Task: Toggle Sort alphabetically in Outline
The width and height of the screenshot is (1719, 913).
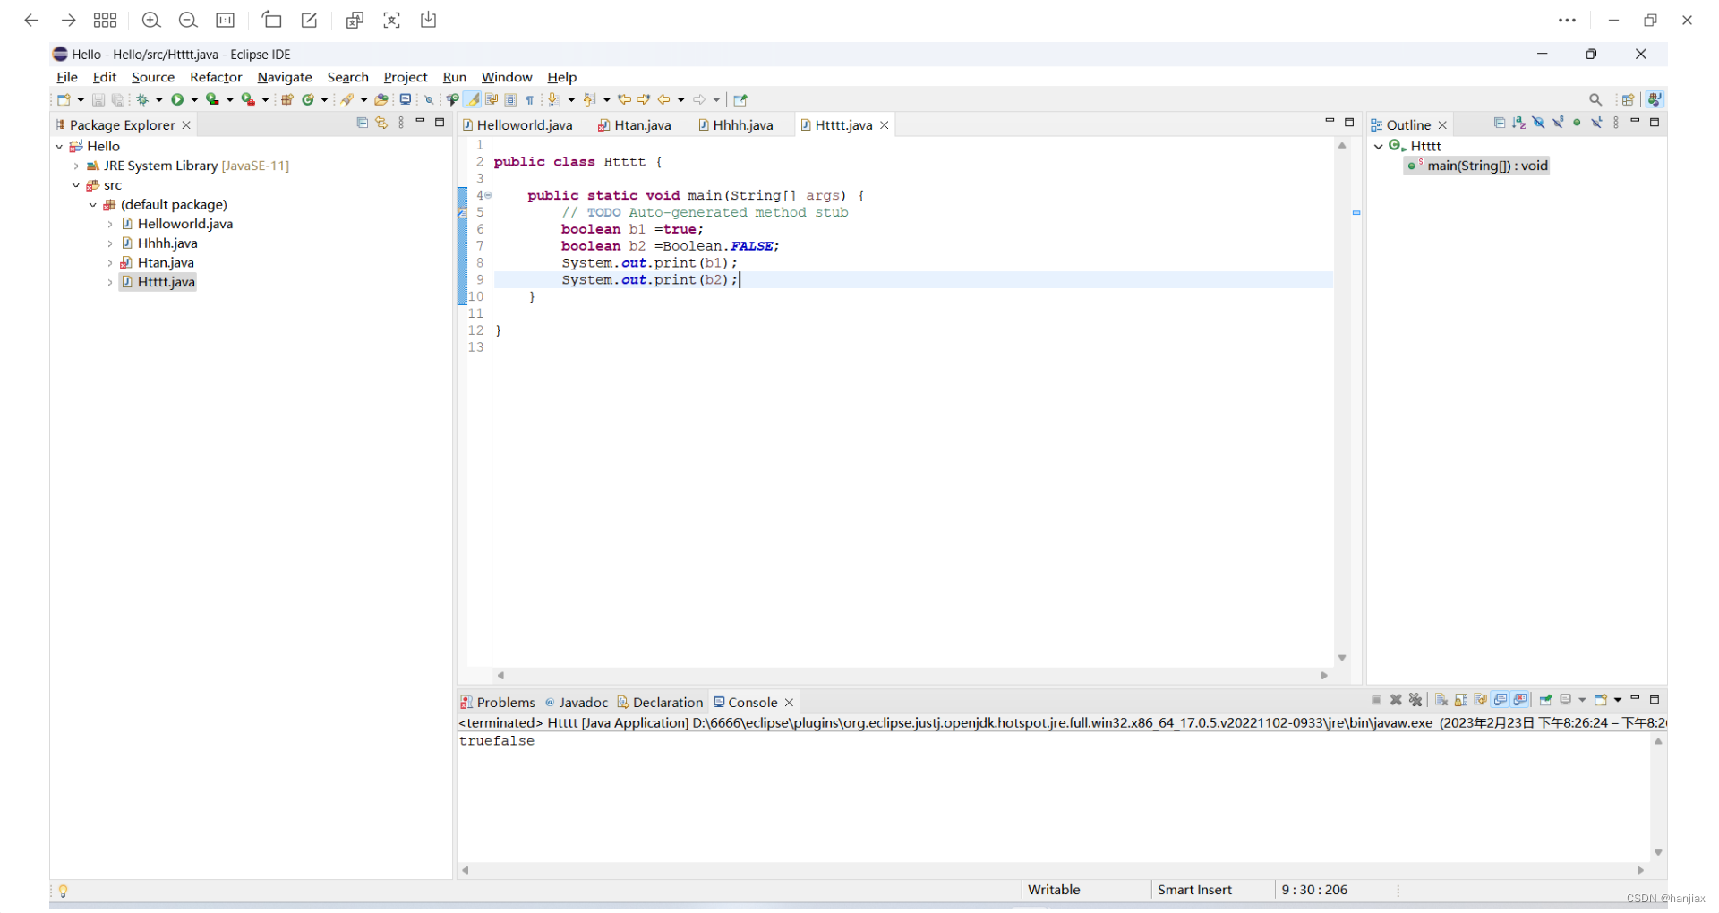Action: pyautogui.click(x=1519, y=123)
